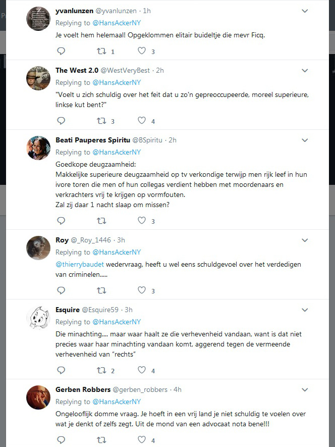335x447 pixels.
Task: View The West 2.0 profile avatar
Action: 38,78
